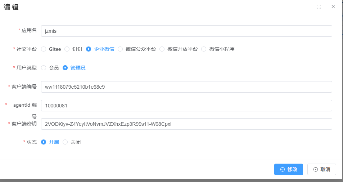Click the 应用名 input field
The height and width of the screenshot is (182, 343).
[x=186, y=31]
